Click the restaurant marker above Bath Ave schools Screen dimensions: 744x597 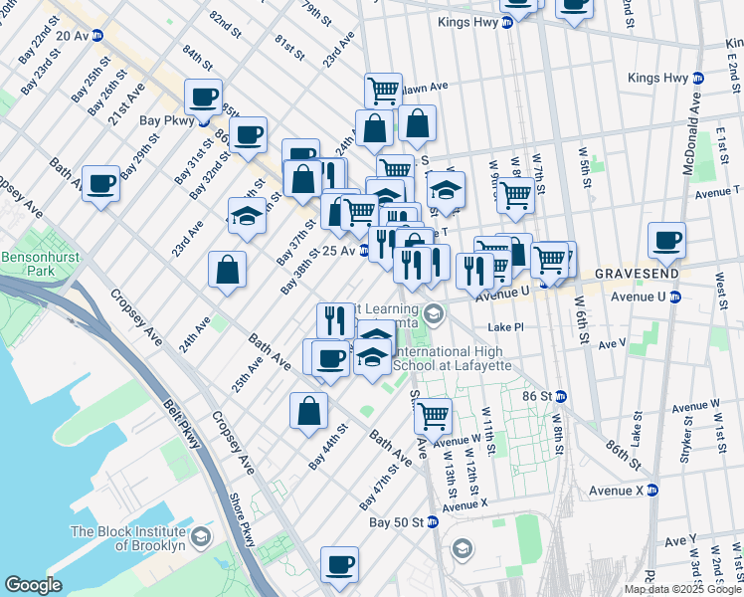[335, 320]
